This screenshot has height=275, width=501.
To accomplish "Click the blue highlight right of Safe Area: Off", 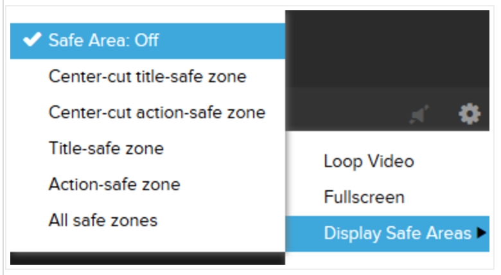I will [x=222, y=41].
